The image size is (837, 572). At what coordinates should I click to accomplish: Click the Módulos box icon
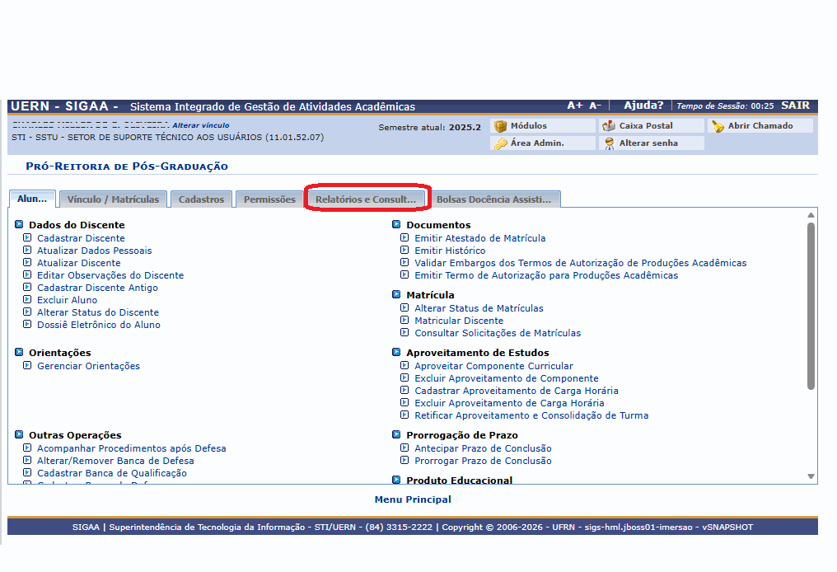(x=500, y=126)
